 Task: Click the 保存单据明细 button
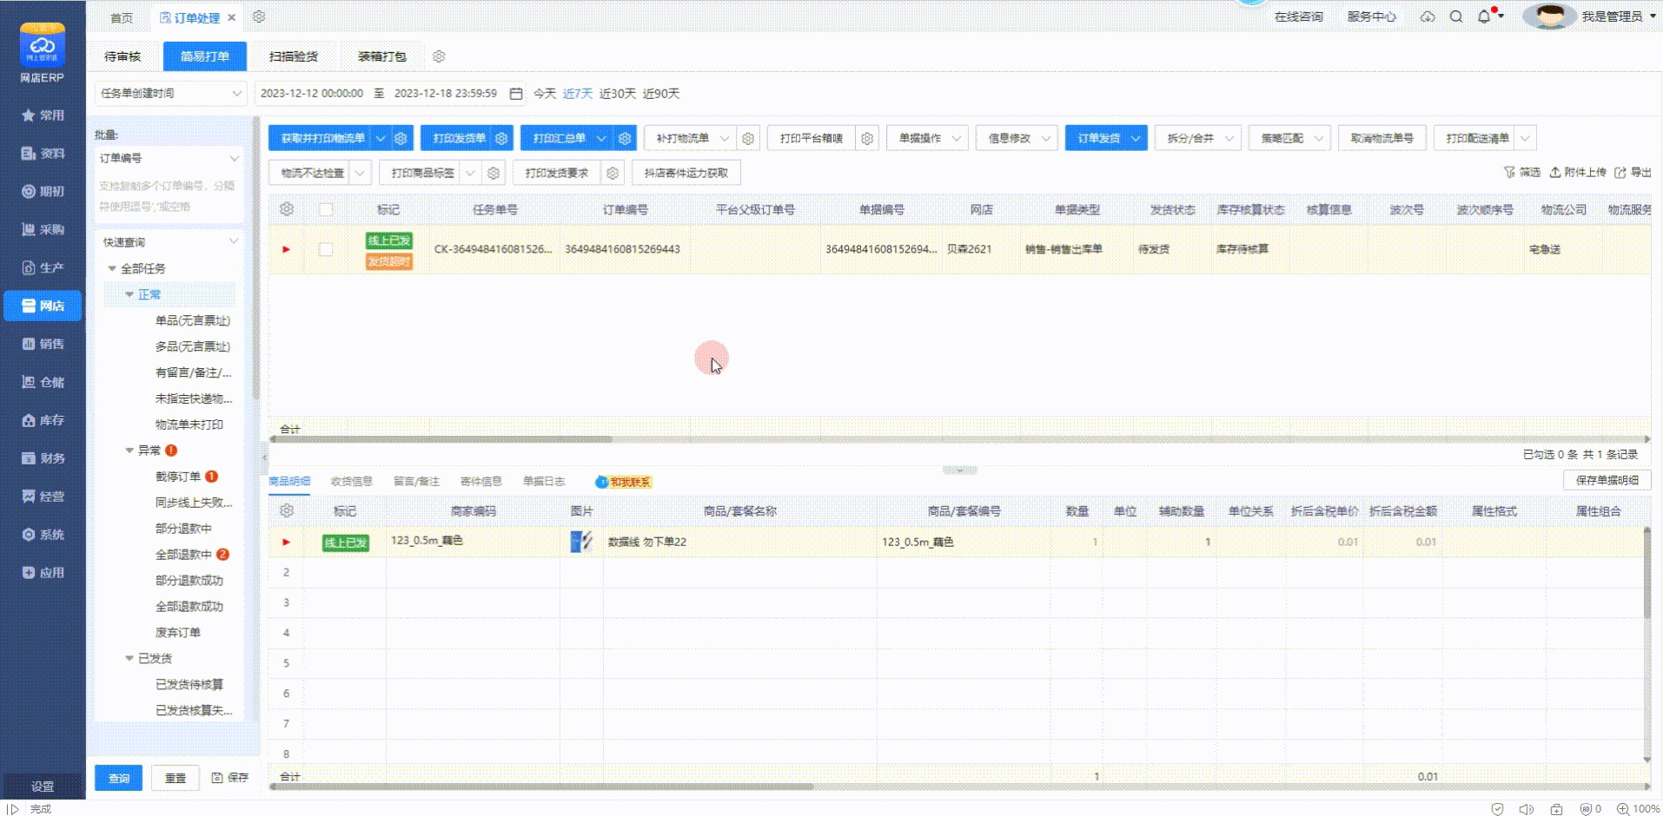pos(1607,480)
